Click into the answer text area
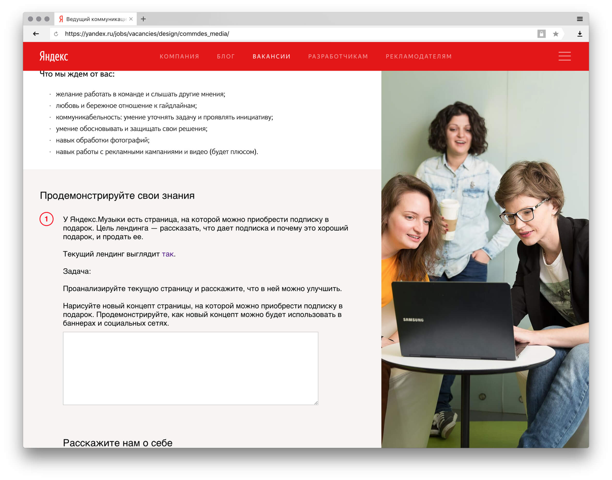This screenshot has height=480, width=612. [190, 368]
